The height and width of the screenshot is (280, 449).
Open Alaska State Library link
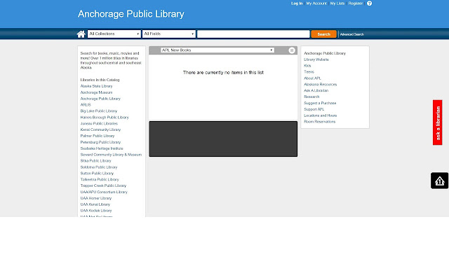click(x=97, y=86)
